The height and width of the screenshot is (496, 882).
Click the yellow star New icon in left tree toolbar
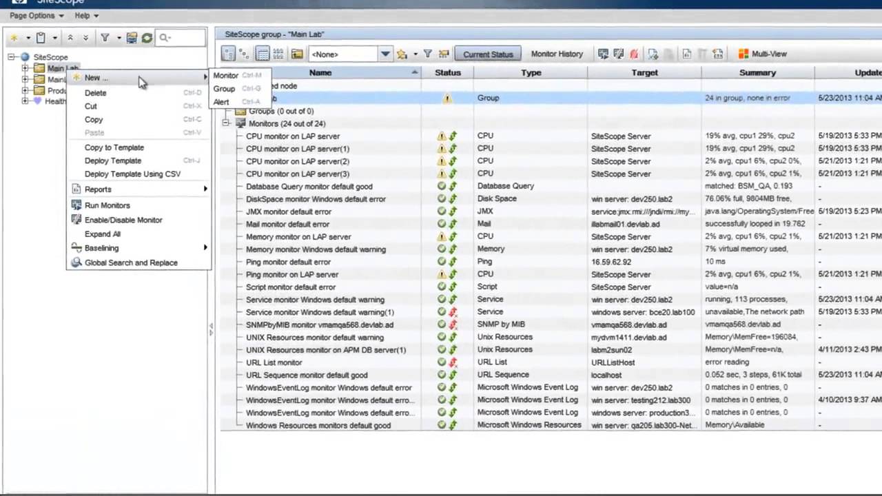[x=14, y=38]
